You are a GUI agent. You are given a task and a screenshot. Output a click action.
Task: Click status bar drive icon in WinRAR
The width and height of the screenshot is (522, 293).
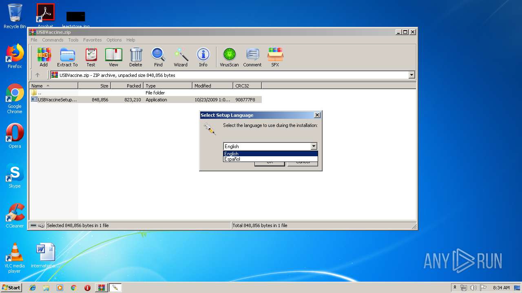point(33,225)
